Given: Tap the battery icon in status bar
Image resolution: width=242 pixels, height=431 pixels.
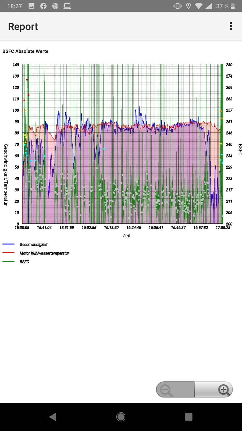Looking at the screenshot, I should coord(233,6).
